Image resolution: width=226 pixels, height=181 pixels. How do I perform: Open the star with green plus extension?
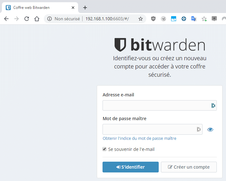204,19
